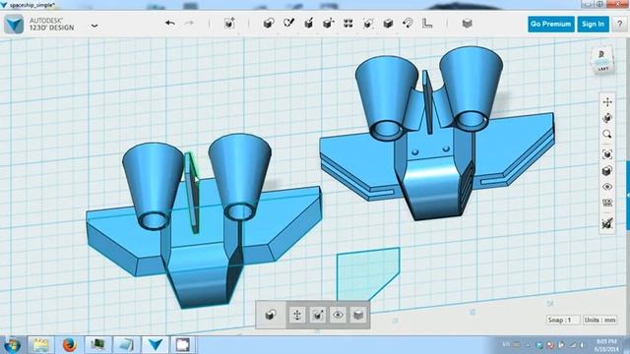Screen dimensions: 630x354
Task: Expand the application menu arrow beside the logo
Action: (x=94, y=26)
